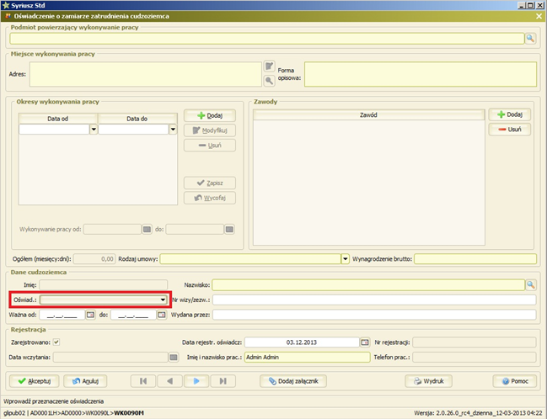This screenshot has width=547, height=419.
Task: Go to last record
Action: (x=223, y=381)
